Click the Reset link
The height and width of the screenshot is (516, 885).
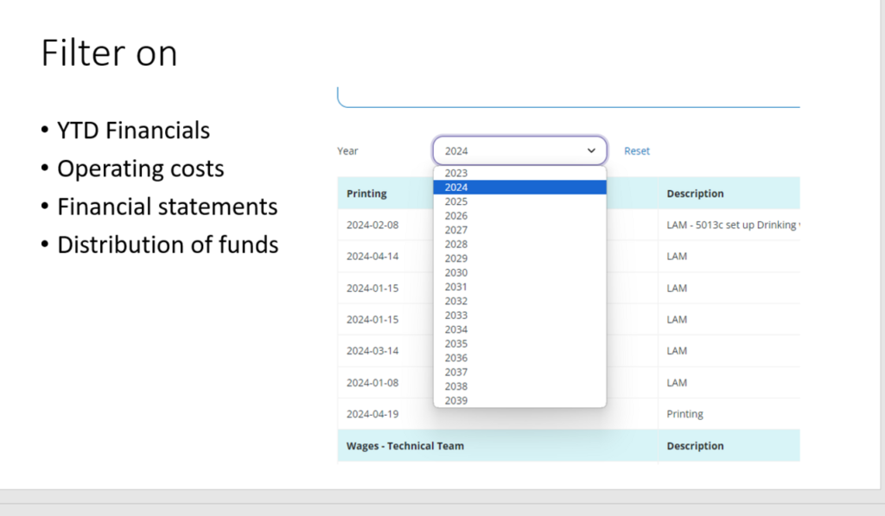(x=636, y=150)
